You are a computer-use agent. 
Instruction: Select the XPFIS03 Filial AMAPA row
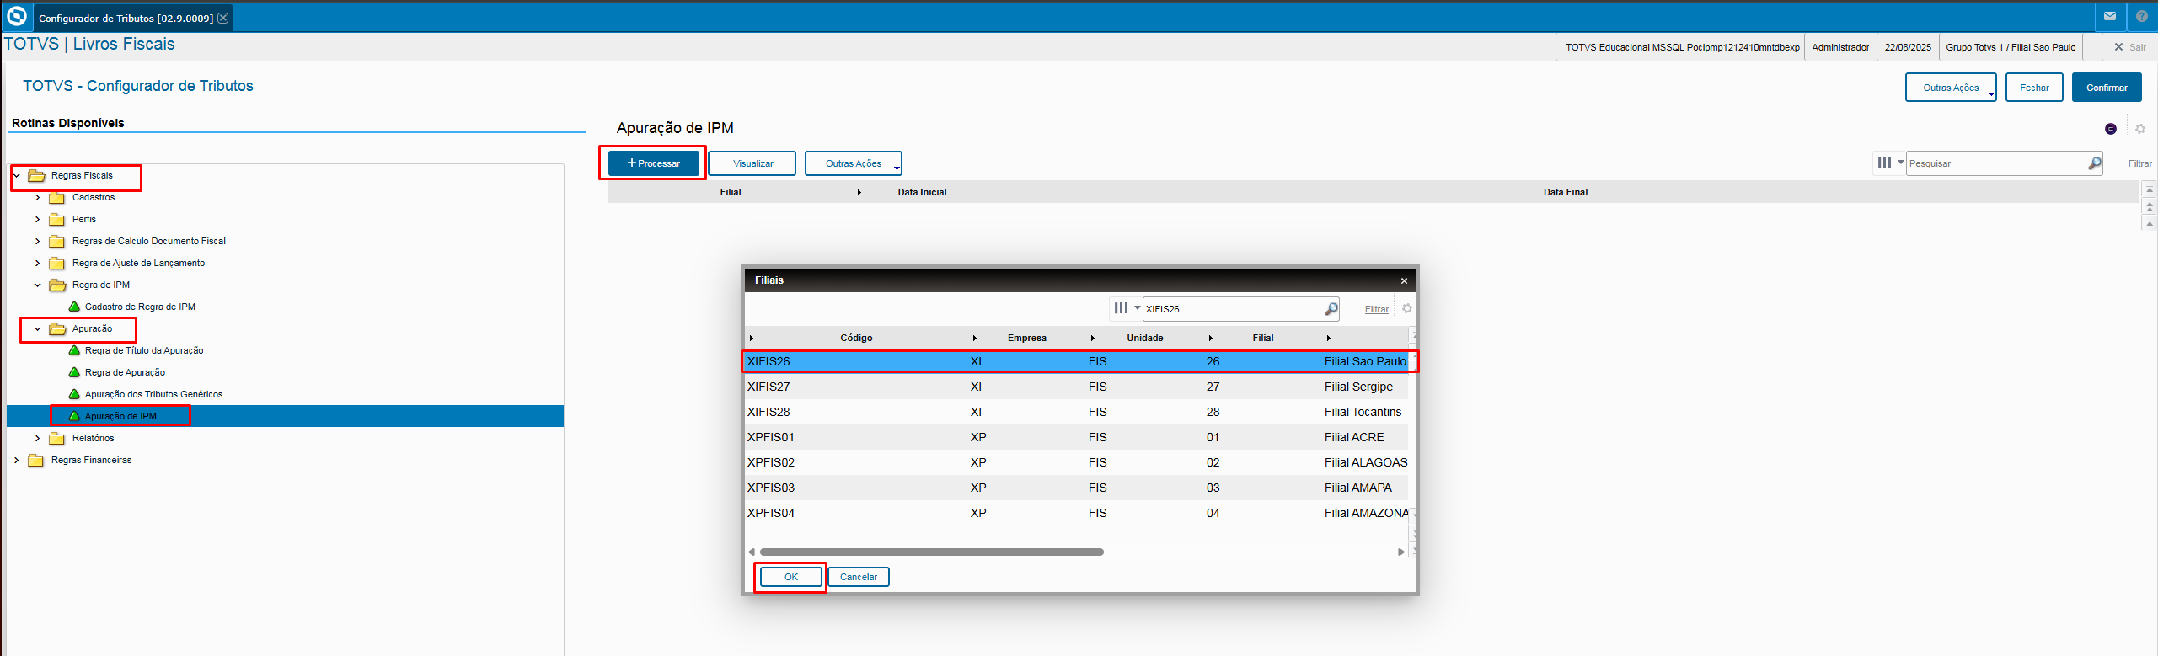pyautogui.click(x=1076, y=488)
